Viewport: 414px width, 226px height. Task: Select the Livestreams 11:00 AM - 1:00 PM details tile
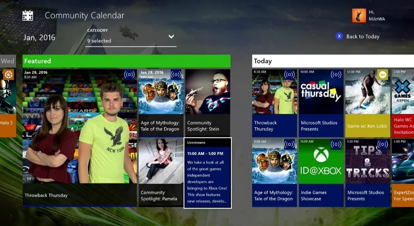click(208, 173)
